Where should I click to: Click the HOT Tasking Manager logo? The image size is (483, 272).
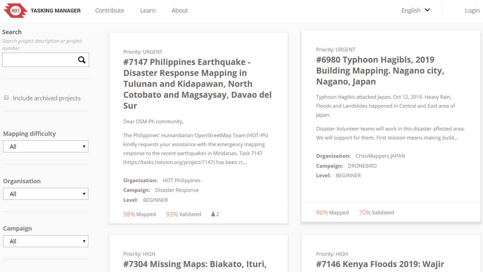(42, 10)
